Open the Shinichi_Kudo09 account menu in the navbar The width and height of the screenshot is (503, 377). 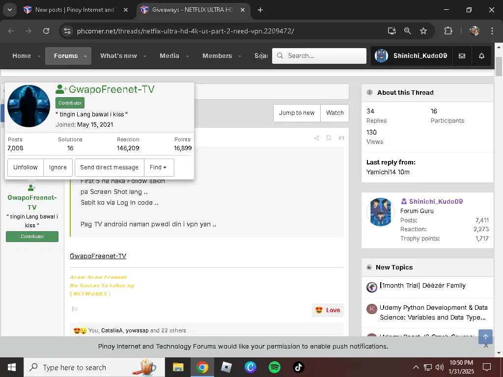tap(412, 56)
